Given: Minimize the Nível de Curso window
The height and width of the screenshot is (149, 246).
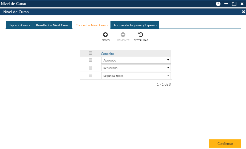Looking at the screenshot, I should [226, 4].
